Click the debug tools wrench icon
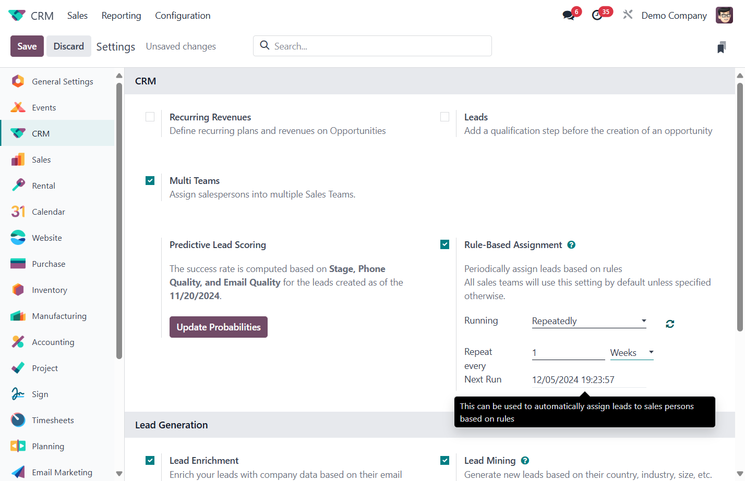Screen dimensions: 745x481 (x=628, y=15)
